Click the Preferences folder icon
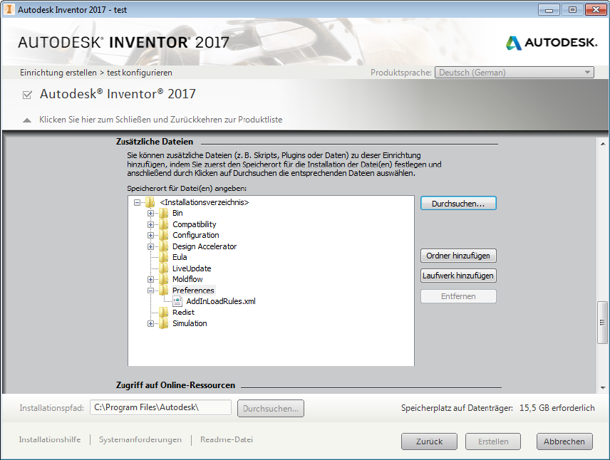Viewport: 610px width, 460px height. [x=163, y=291]
